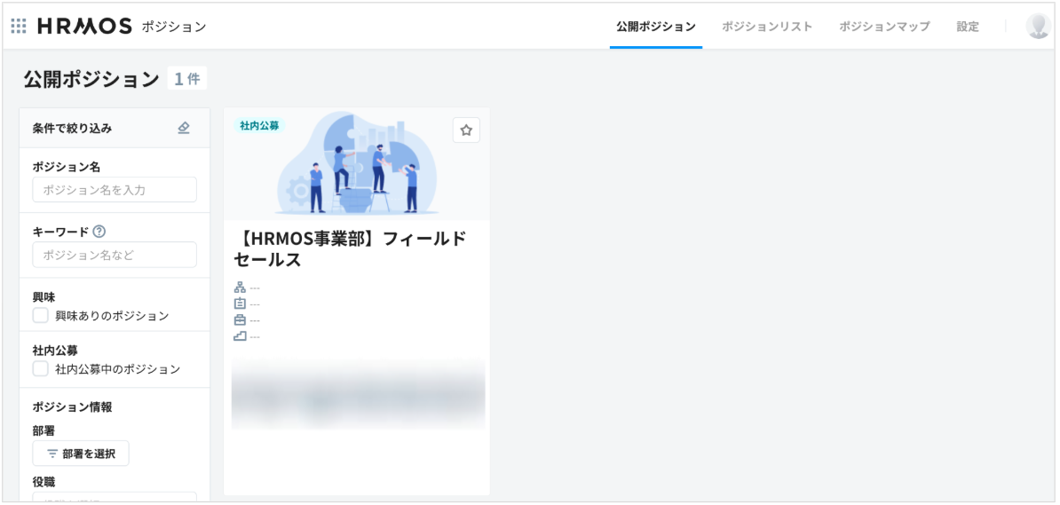The height and width of the screenshot is (505, 1060).
Task: Click the ポジション情報 section label
Action: pyautogui.click(x=72, y=407)
